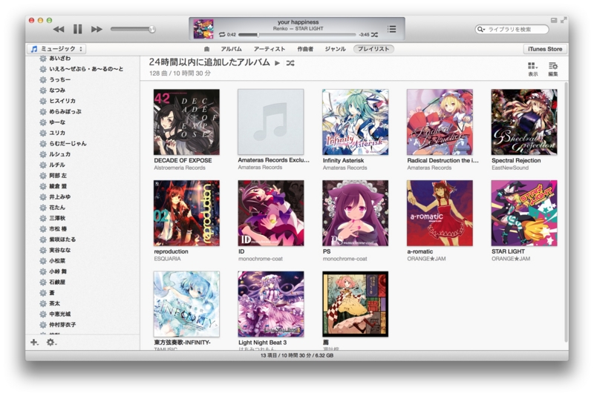The image size is (594, 396).
Task: Open the sidebar gear actions menu
Action: coord(50,343)
